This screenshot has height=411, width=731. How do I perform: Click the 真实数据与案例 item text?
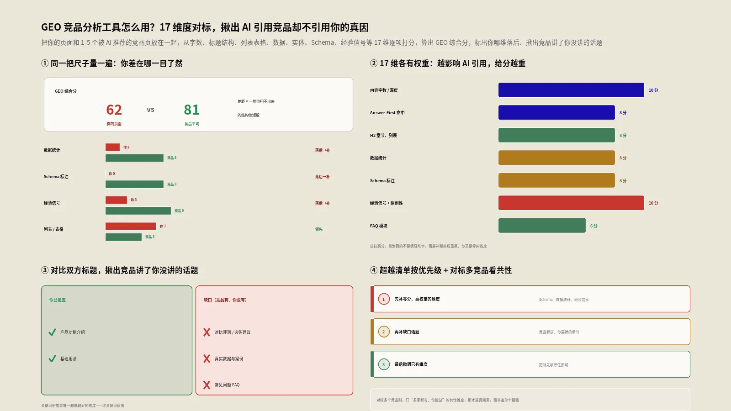pos(229,359)
